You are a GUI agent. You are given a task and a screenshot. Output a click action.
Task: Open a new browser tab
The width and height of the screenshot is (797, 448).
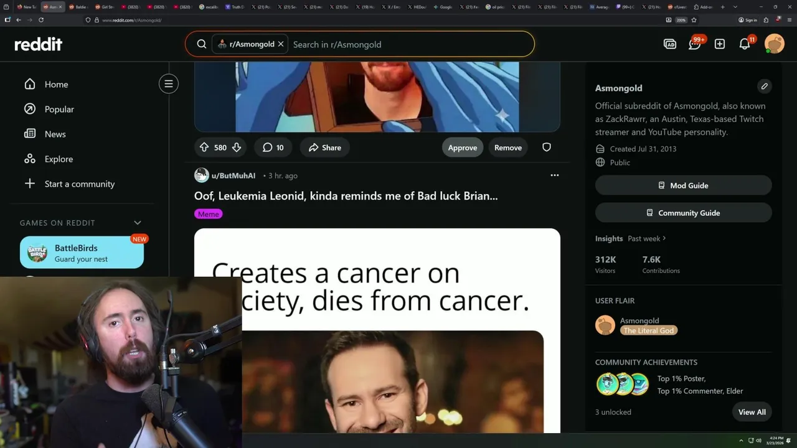[722, 7]
